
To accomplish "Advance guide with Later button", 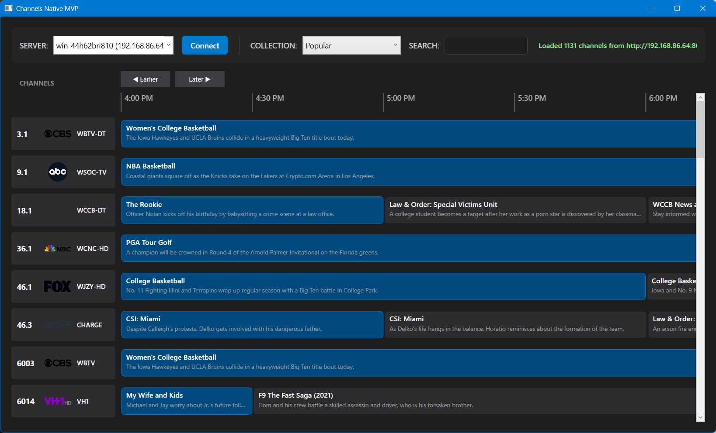I will click(x=200, y=79).
